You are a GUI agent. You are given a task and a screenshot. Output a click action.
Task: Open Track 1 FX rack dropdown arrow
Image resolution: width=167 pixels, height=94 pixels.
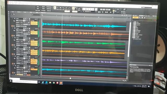click(x=37, y=21)
